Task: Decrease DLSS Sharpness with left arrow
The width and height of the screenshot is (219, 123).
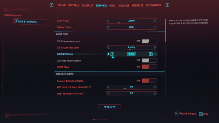Action: click(108, 54)
